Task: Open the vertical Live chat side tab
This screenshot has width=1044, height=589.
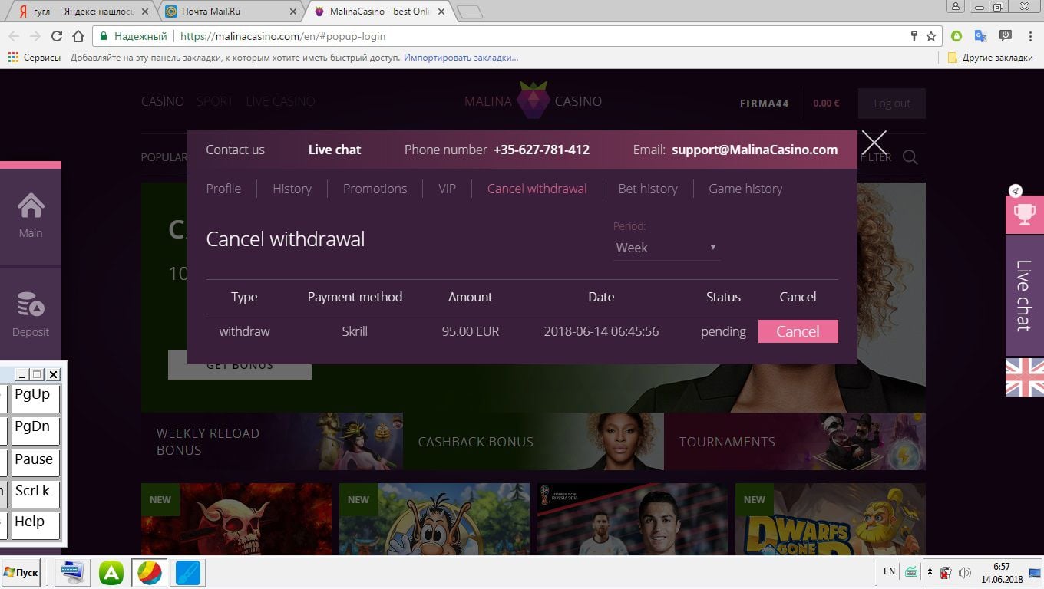Action: (x=1025, y=296)
